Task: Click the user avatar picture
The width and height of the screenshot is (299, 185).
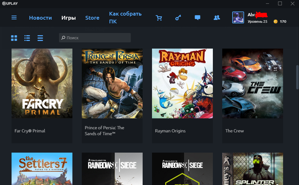Action: coord(238,17)
